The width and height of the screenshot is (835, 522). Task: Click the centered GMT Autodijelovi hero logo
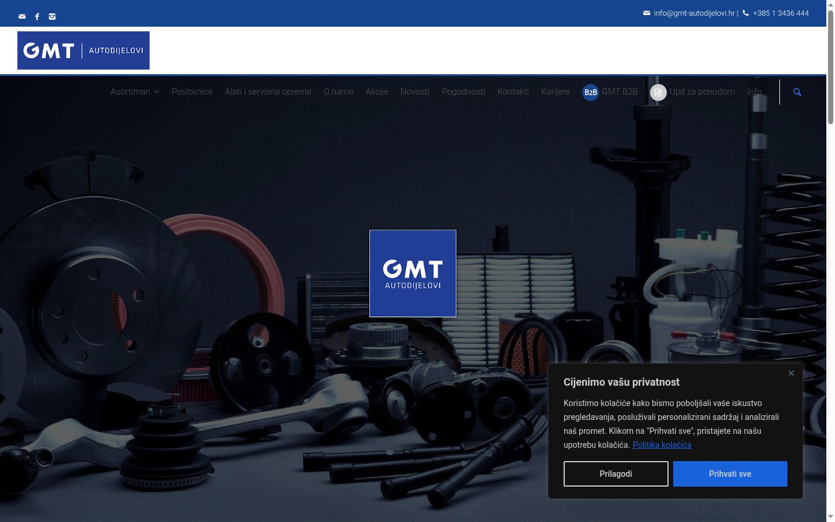(x=413, y=273)
